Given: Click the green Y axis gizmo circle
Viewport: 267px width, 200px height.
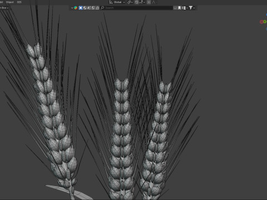Looking at the screenshot, I should 265,22.
